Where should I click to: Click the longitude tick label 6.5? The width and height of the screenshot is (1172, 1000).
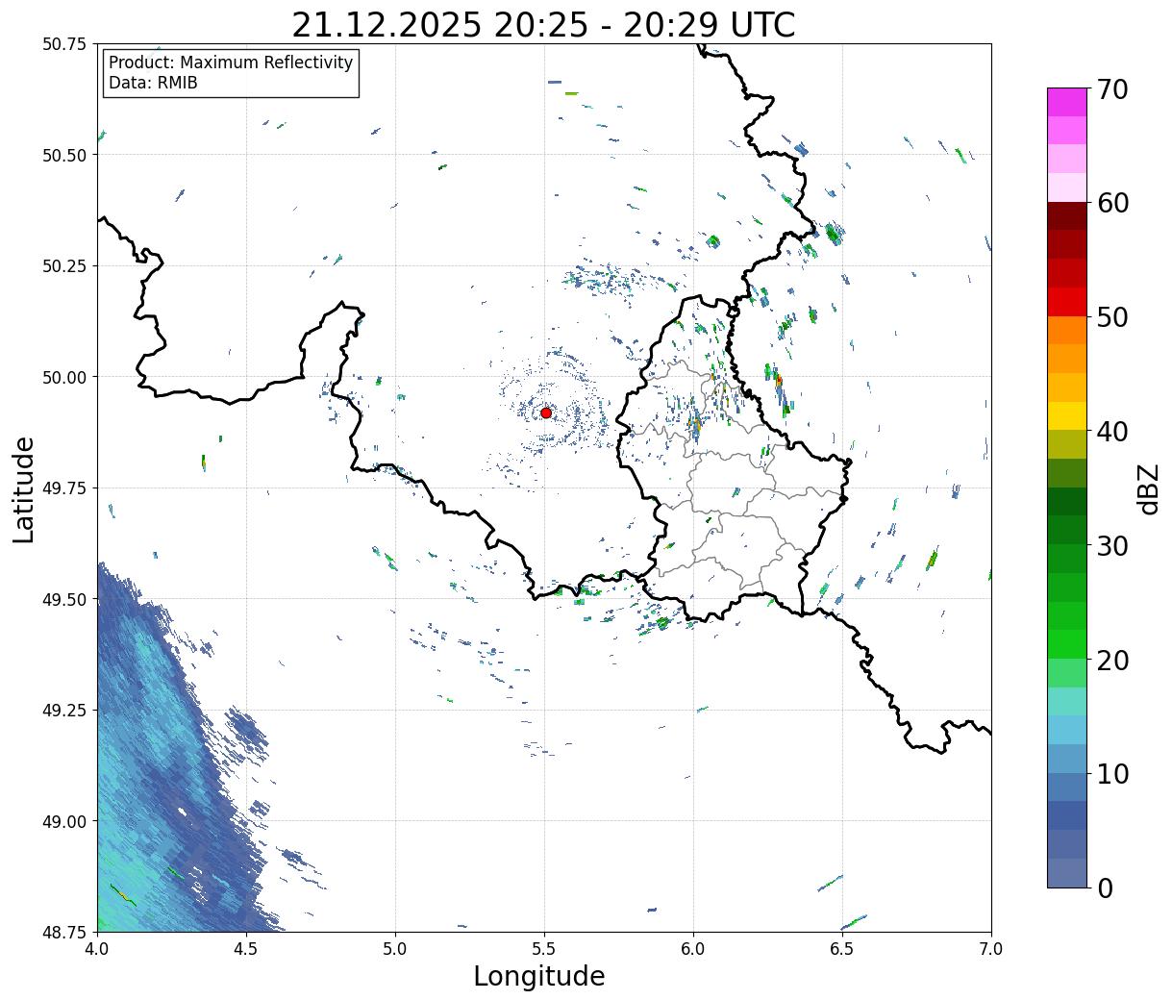(x=842, y=949)
